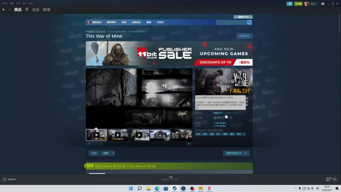The height and width of the screenshot is (192, 341).
Task: Go forward with the right arrow
Action: [9, 9]
